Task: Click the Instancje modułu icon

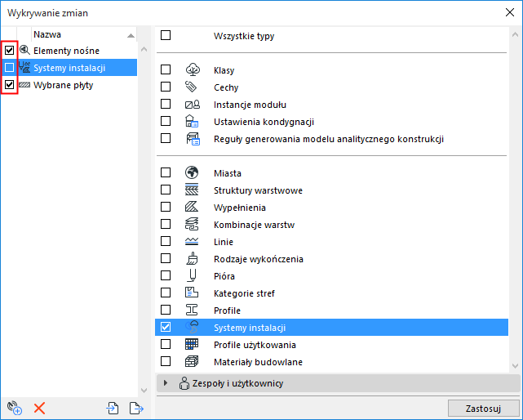Action: pyautogui.click(x=193, y=105)
